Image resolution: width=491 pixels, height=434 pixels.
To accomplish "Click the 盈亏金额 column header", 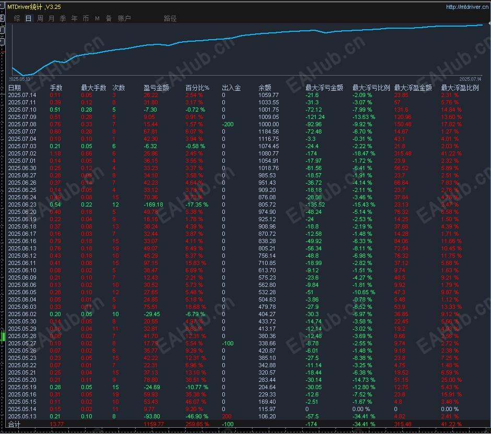I will pos(156,88).
